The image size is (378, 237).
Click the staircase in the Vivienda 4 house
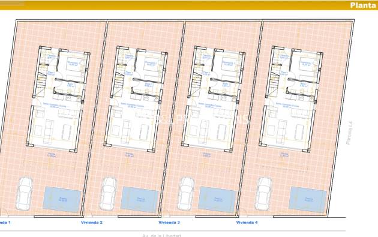click(x=274, y=81)
